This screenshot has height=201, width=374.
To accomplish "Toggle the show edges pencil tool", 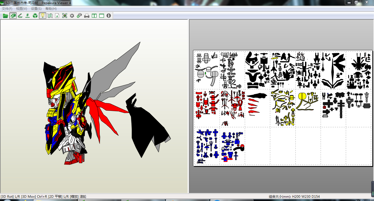I will pyautogui.click(x=20, y=16).
